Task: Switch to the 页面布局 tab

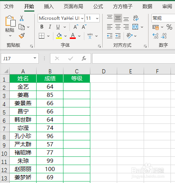Action: point(74,6)
